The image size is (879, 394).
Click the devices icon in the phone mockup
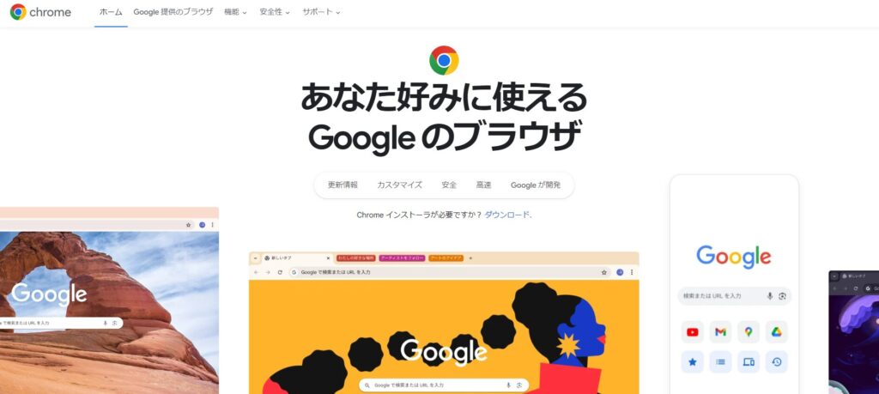pyautogui.click(x=749, y=362)
